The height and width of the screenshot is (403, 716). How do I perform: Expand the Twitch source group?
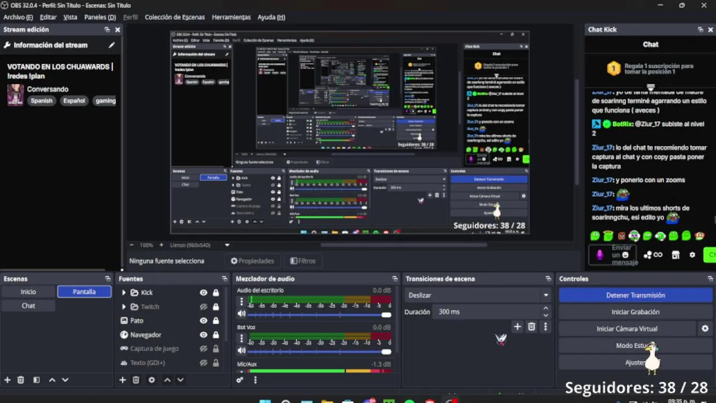(124, 307)
